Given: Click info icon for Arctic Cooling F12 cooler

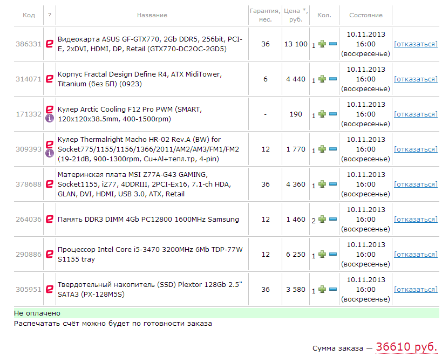Looking at the screenshot, I should [x=50, y=119].
